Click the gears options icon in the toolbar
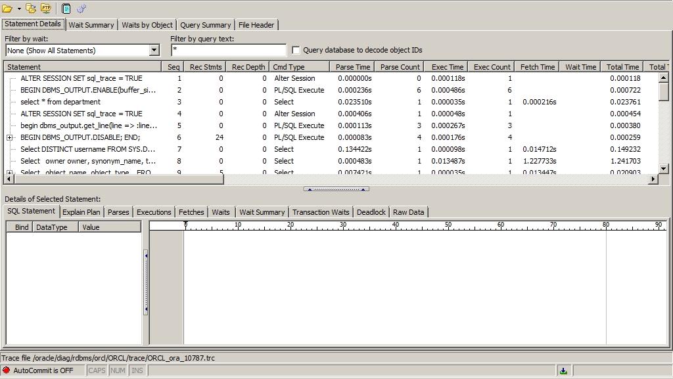673x379 pixels. (81, 9)
